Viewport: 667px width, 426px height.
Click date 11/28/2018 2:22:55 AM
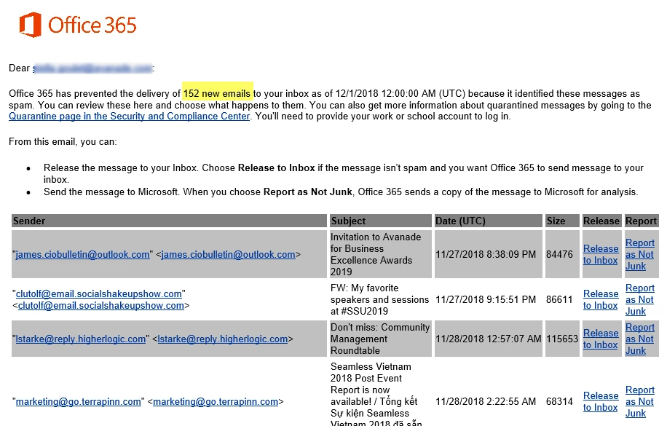click(486, 402)
